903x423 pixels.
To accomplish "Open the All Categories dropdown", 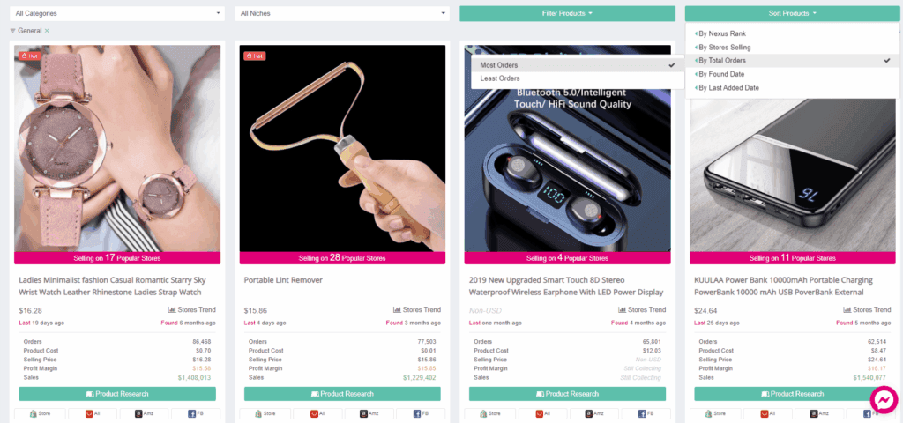I will (x=117, y=13).
